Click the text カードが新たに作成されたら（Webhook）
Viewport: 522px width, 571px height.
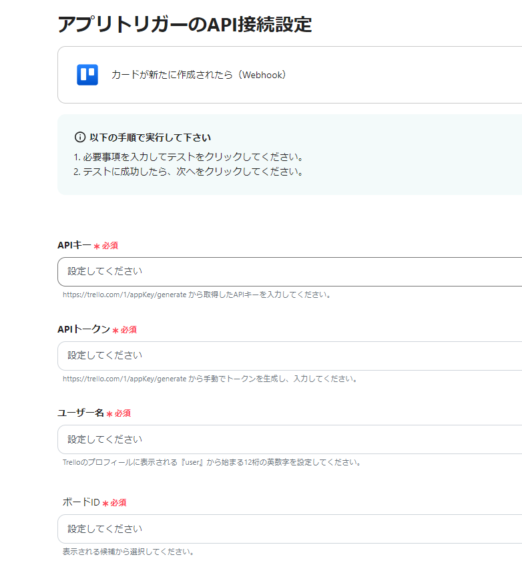(x=199, y=75)
